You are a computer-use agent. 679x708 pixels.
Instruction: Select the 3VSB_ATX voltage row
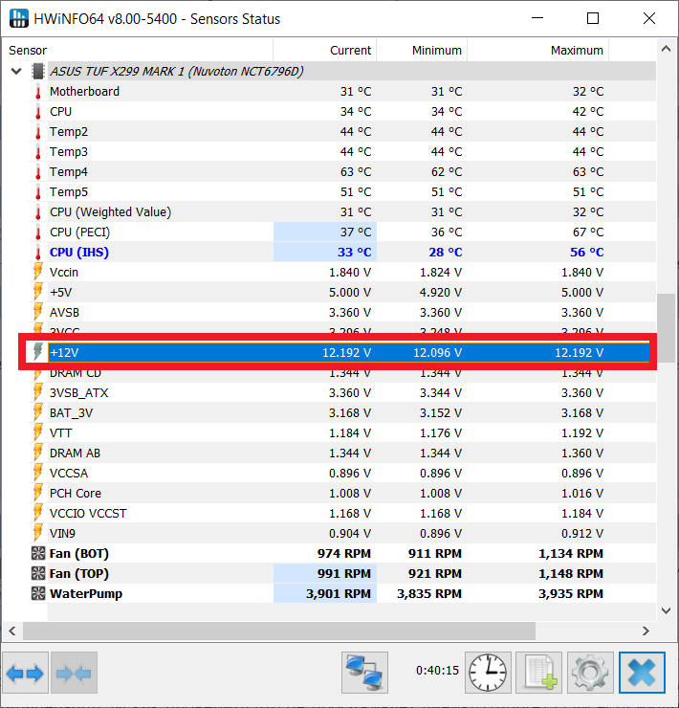pyautogui.click(x=343, y=393)
